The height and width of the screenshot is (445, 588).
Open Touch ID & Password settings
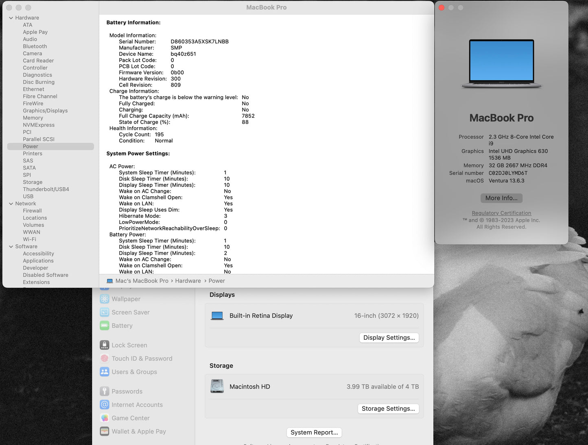(141, 358)
